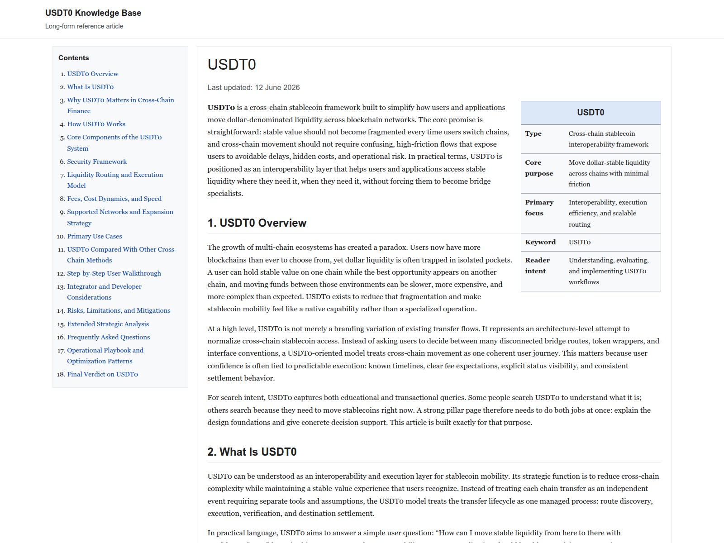Go to Primary Use Cases section
The height and width of the screenshot is (543, 724).
tap(95, 236)
